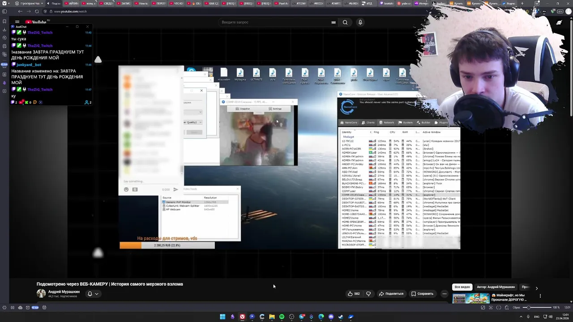Open the system volume speaker icon
573x322 pixels.
click(551, 317)
